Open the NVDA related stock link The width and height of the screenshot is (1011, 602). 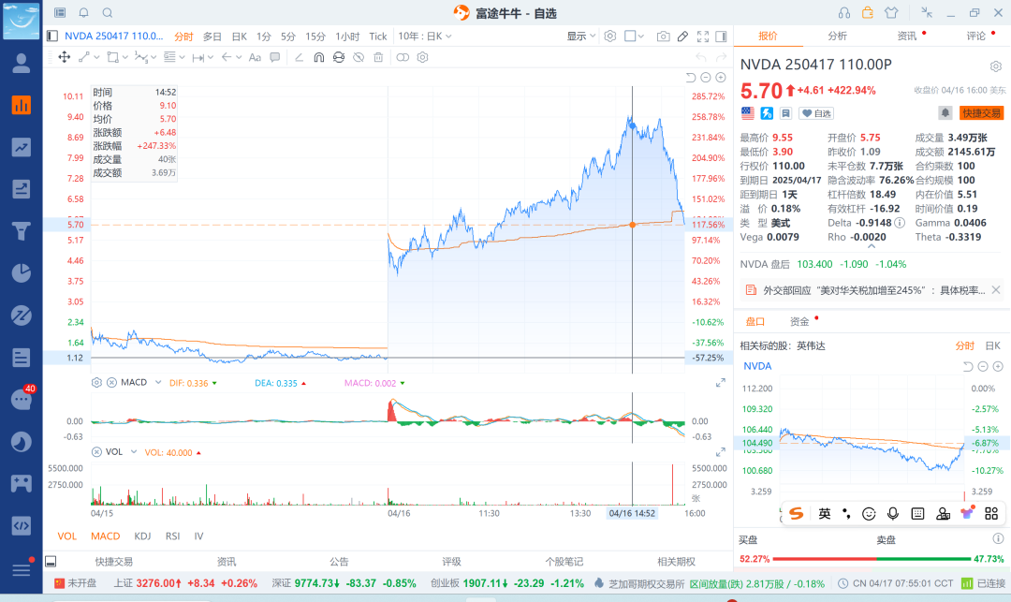click(757, 366)
